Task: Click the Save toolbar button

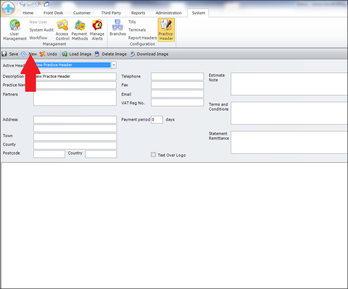Action: (10, 54)
